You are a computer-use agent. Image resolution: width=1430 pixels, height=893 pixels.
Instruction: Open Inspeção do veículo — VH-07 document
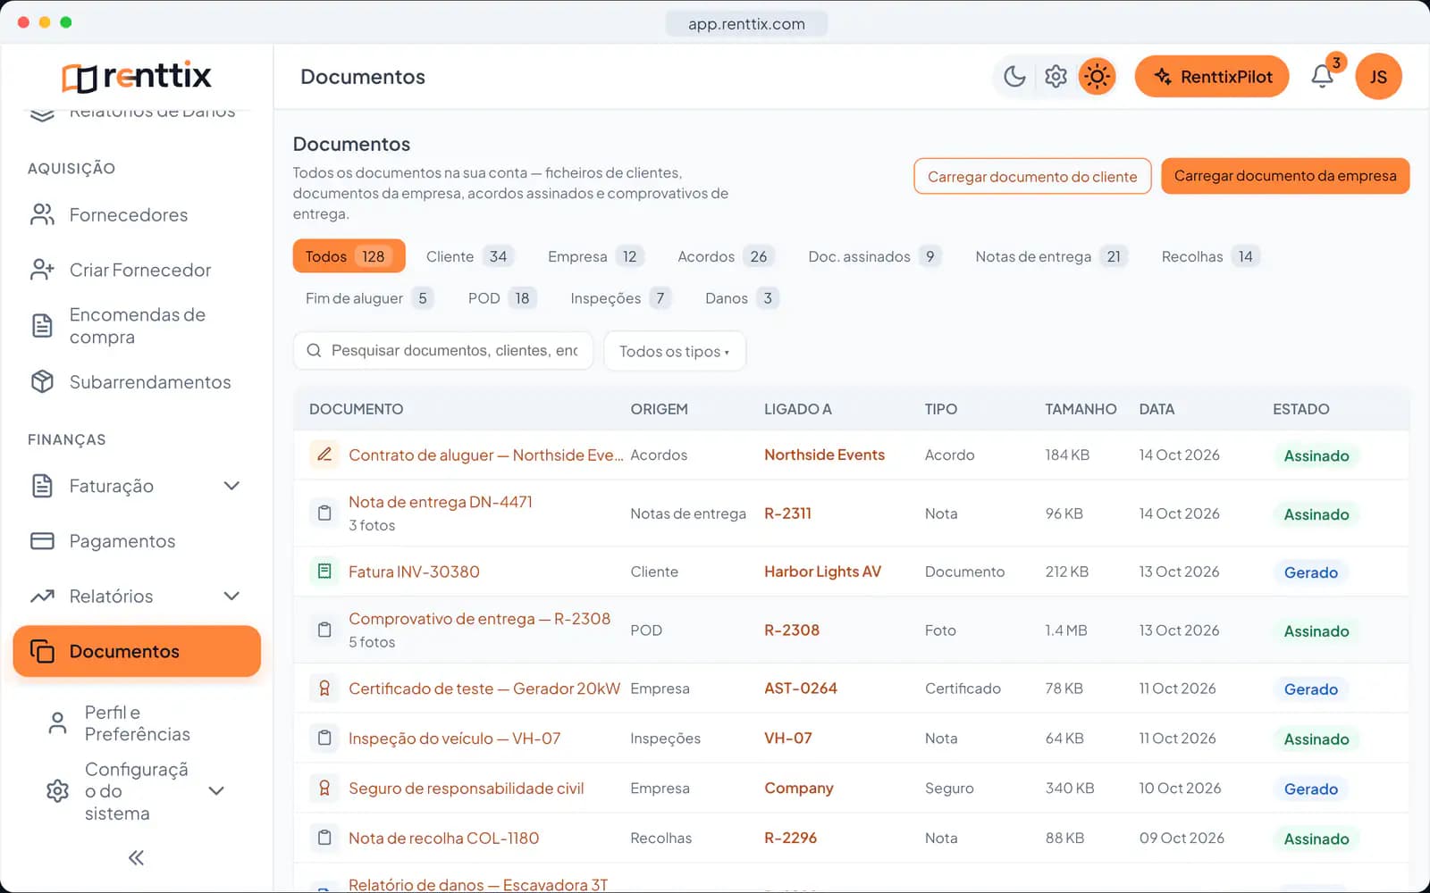(454, 739)
